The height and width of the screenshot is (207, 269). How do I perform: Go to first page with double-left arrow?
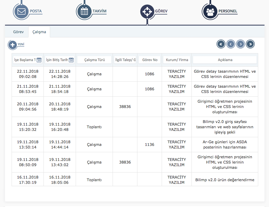click(221, 44)
